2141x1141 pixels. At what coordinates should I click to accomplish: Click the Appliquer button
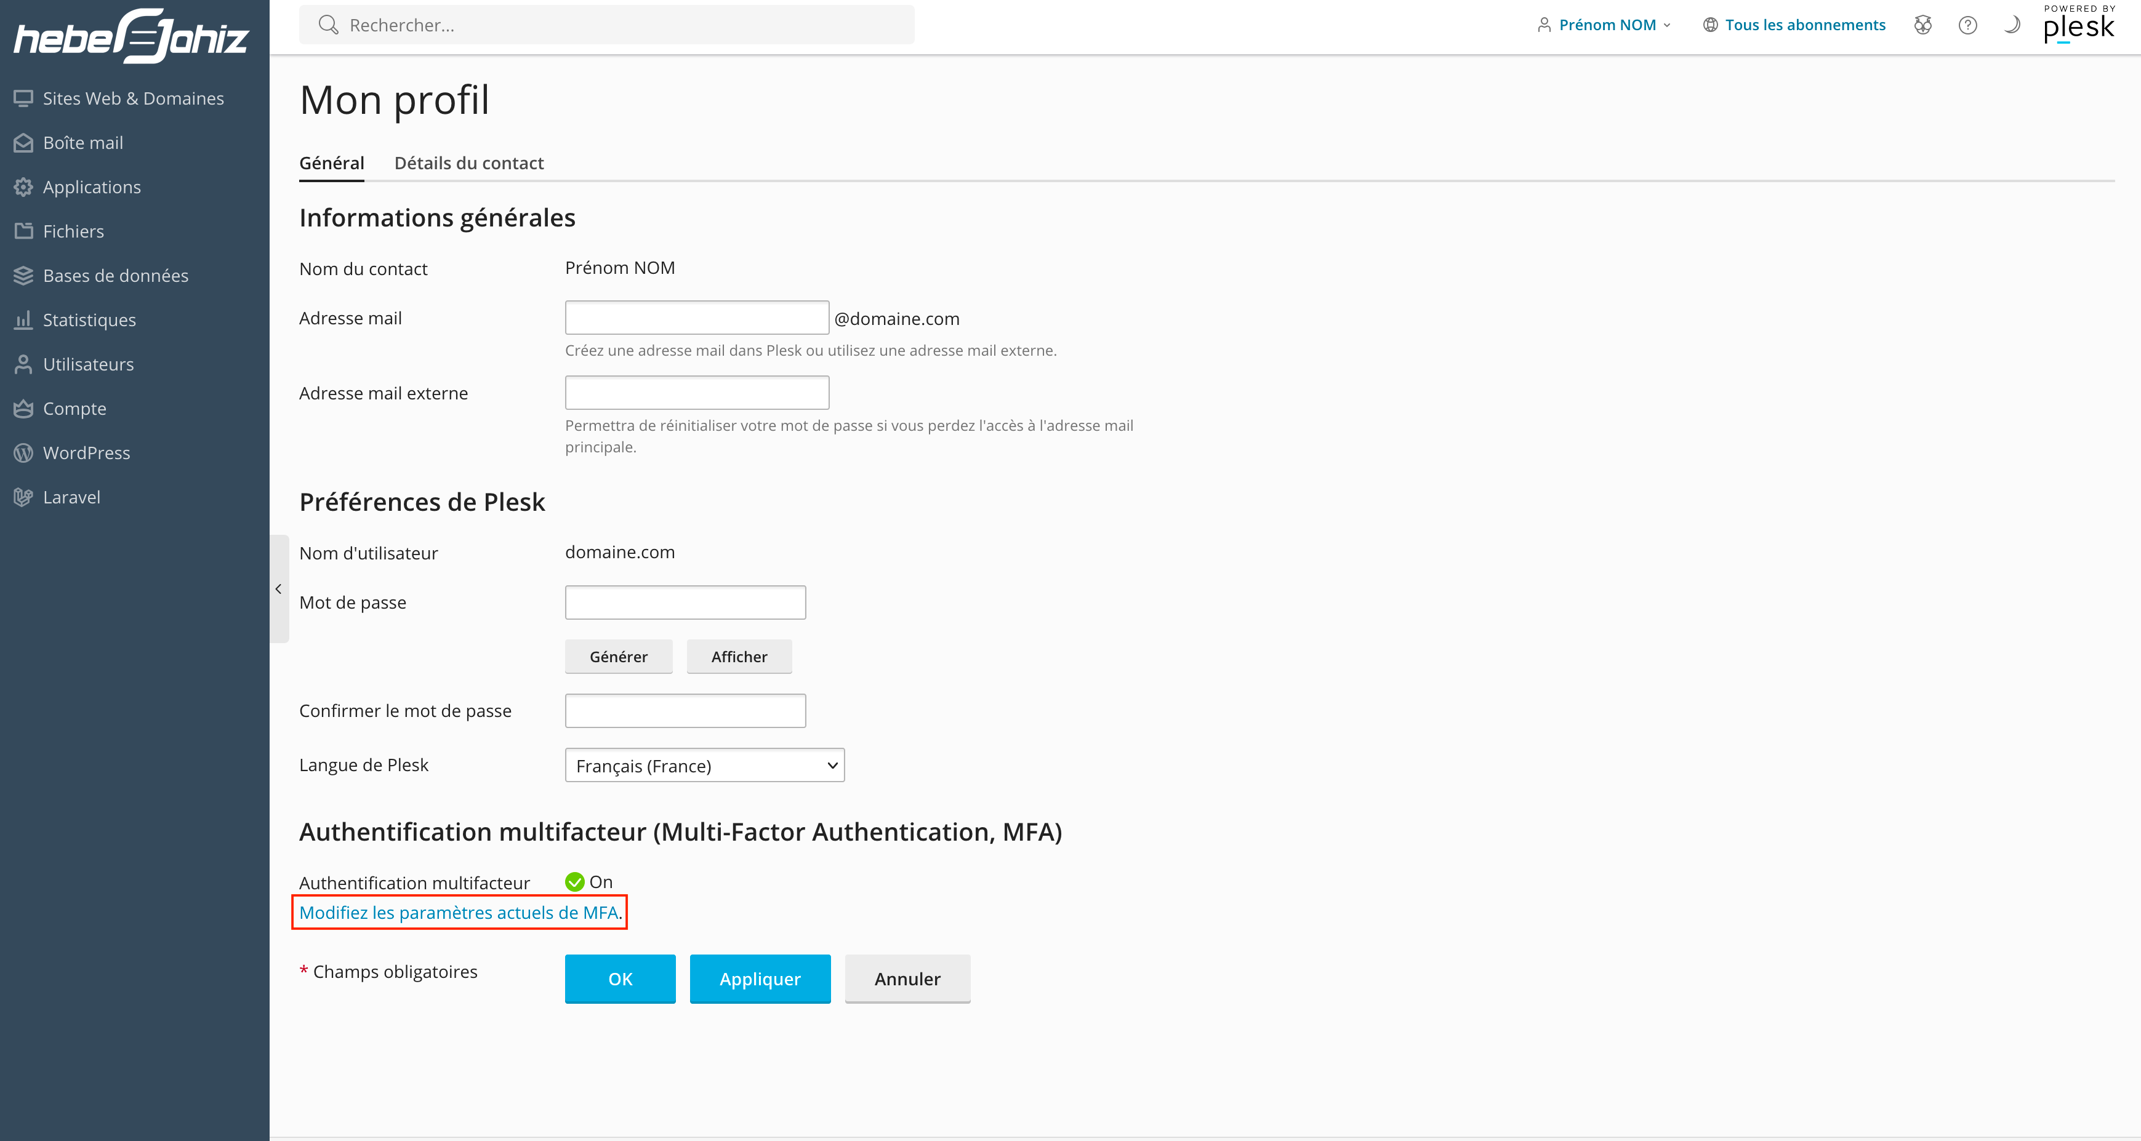pyautogui.click(x=760, y=979)
